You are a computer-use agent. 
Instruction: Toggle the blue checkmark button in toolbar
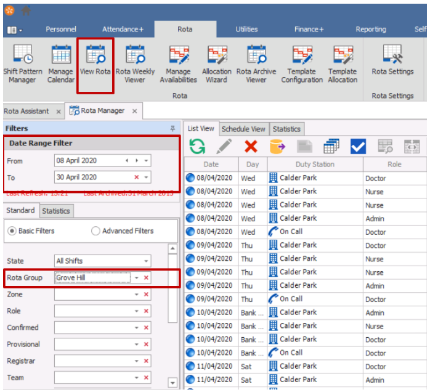358,146
